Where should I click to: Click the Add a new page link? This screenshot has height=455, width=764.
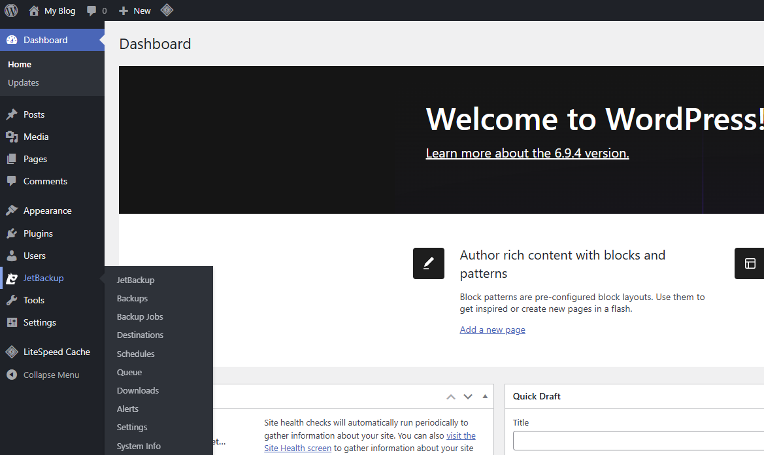(493, 329)
